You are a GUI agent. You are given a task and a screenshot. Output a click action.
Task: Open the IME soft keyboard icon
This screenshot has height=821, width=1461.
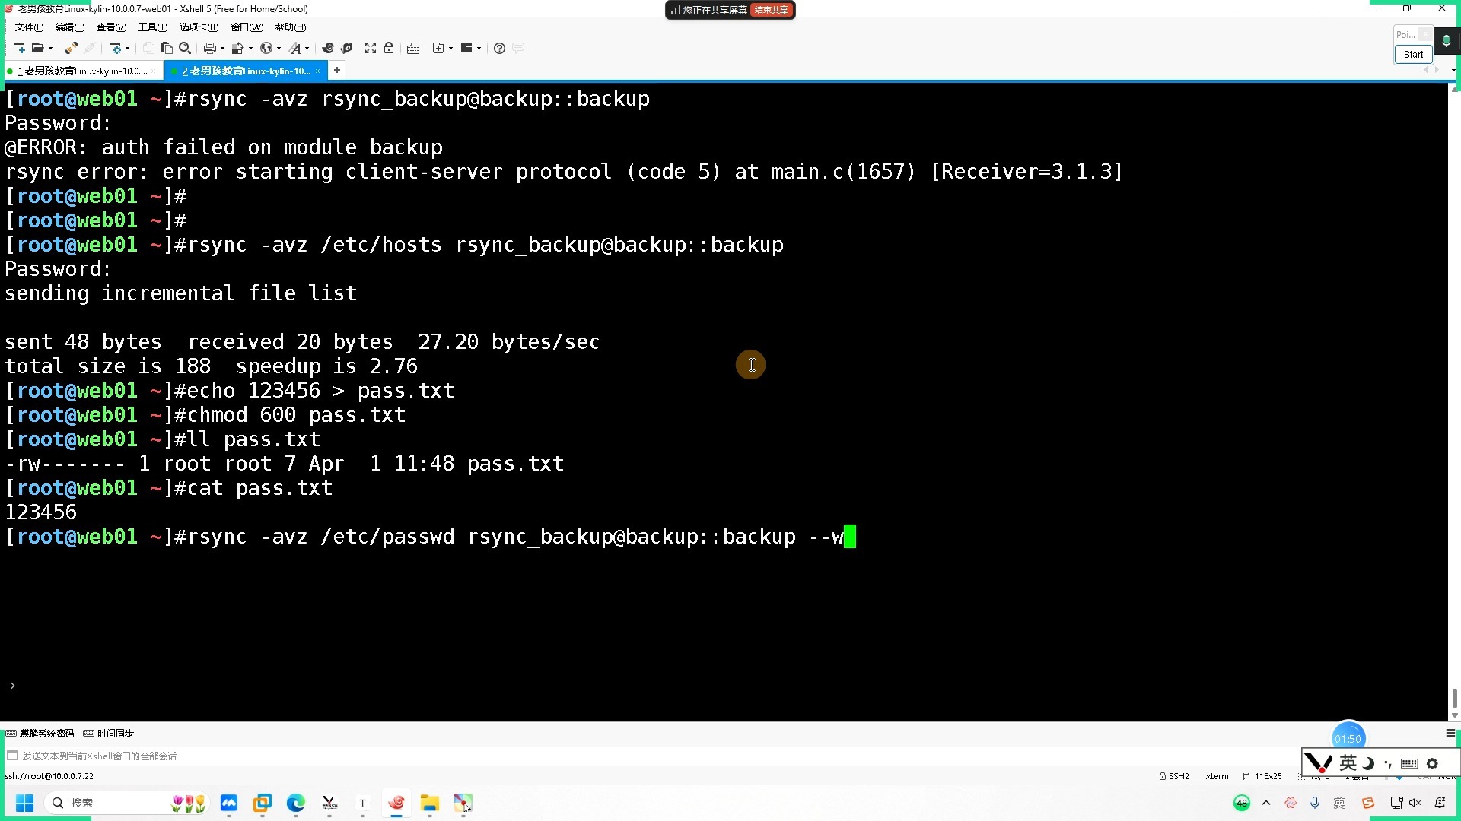click(x=1408, y=763)
